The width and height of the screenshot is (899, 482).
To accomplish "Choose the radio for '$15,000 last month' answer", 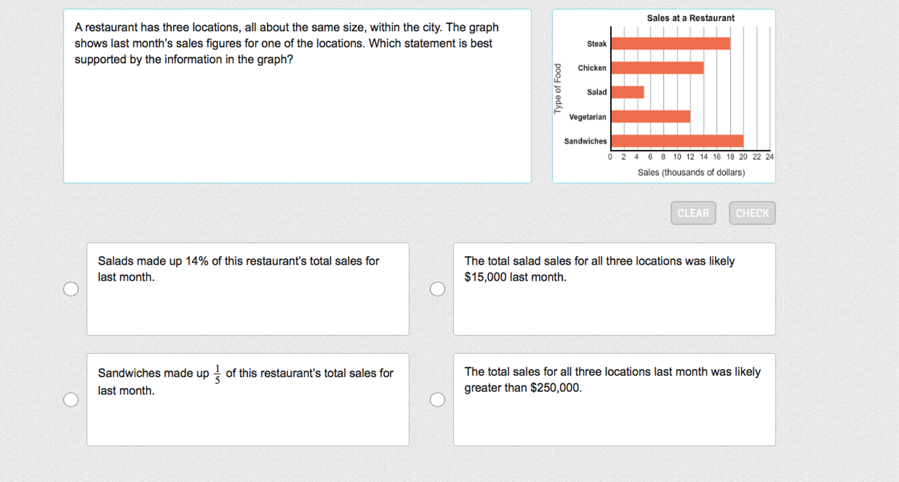I will [437, 289].
